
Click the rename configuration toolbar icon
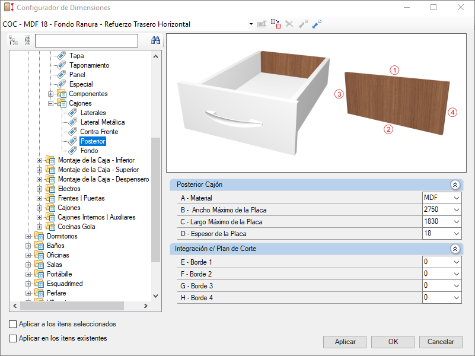click(x=262, y=24)
